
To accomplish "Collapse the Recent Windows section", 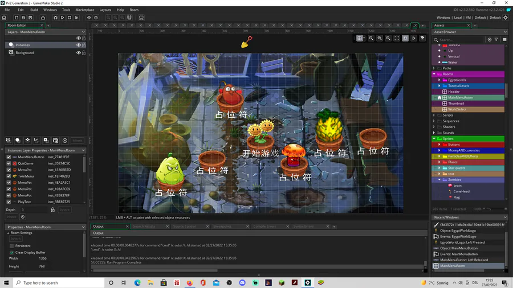I will 505,217.
